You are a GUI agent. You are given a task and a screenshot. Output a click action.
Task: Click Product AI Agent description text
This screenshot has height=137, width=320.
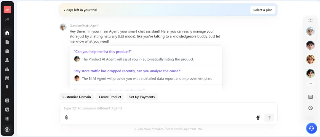pyautogui.click(x=138, y=59)
